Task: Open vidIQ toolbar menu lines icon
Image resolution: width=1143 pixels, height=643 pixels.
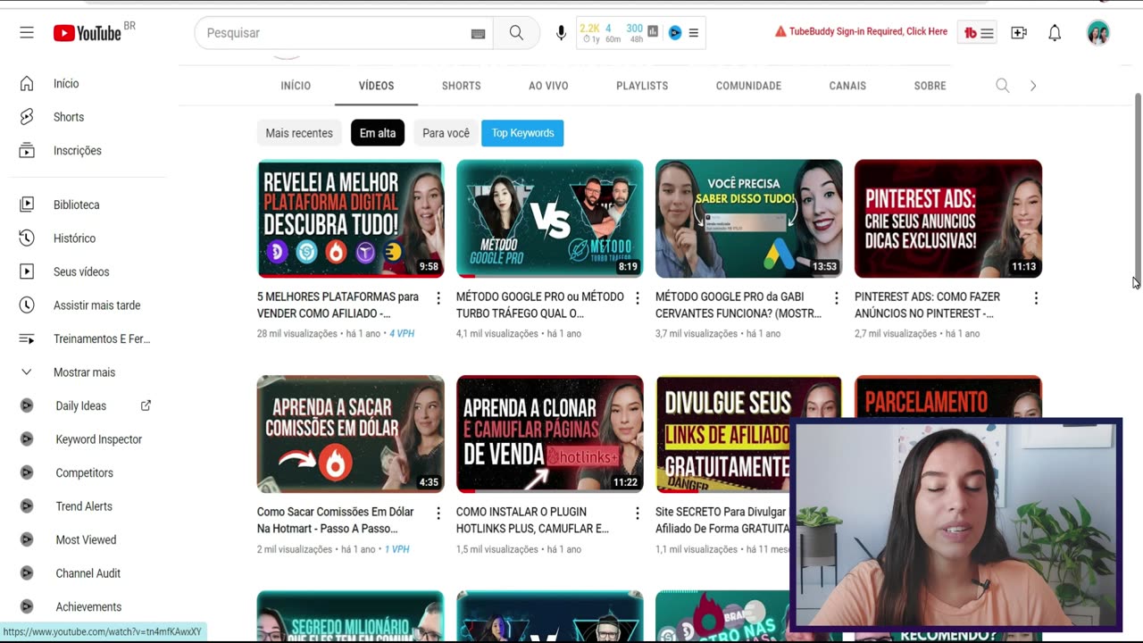Action: point(694,33)
